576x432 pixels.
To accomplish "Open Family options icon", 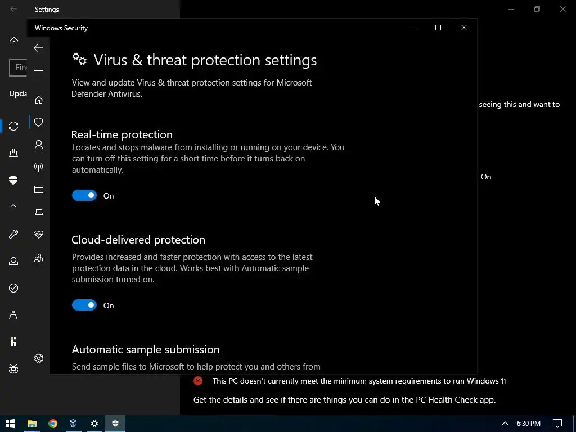I will [x=39, y=258].
